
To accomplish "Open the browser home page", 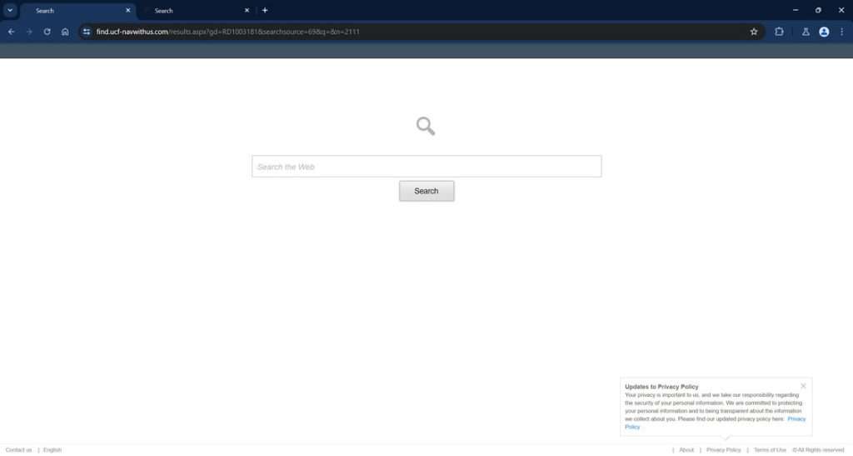I will [65, 32].
